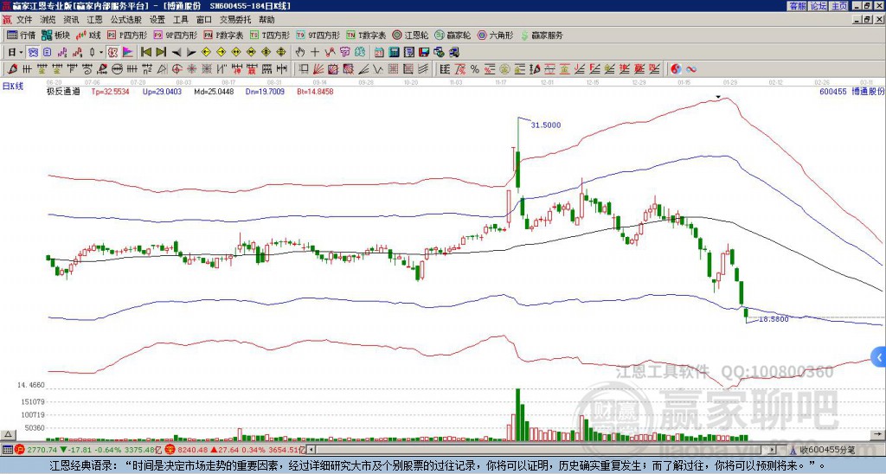
Task: Open the 板块 sector view
Action: 55,35
